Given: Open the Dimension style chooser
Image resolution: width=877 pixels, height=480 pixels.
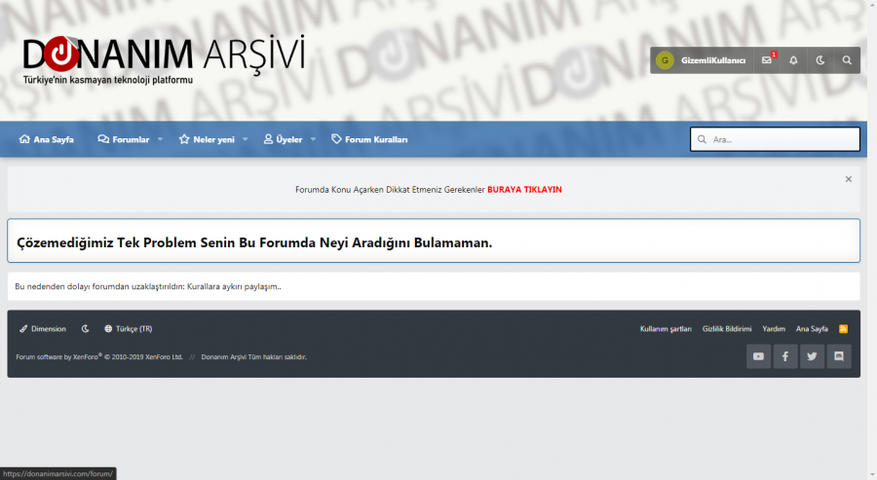Looking at the screenshot, I should [43, 328].
